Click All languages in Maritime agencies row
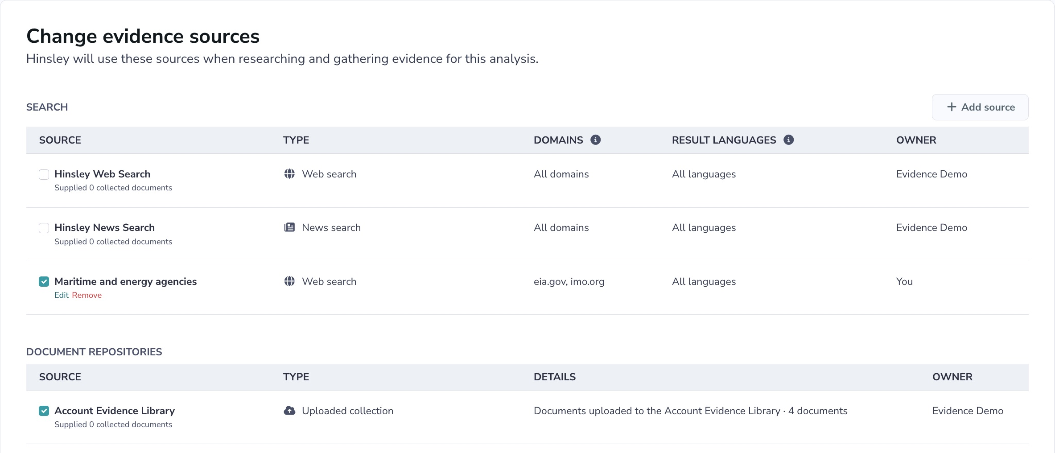 point(704,281)
